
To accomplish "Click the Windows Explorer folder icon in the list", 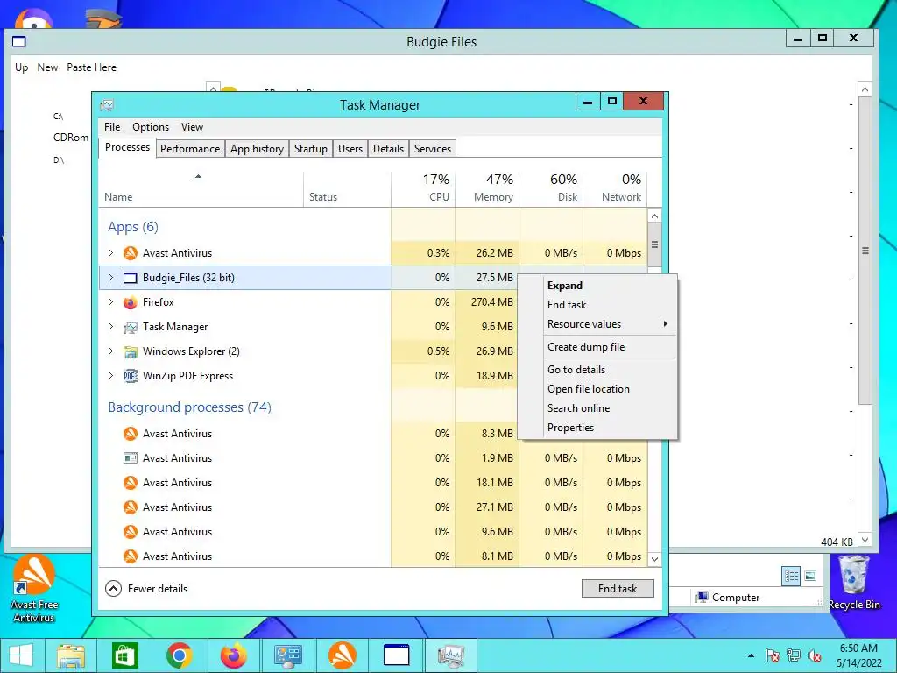I will tap(131, 351).
